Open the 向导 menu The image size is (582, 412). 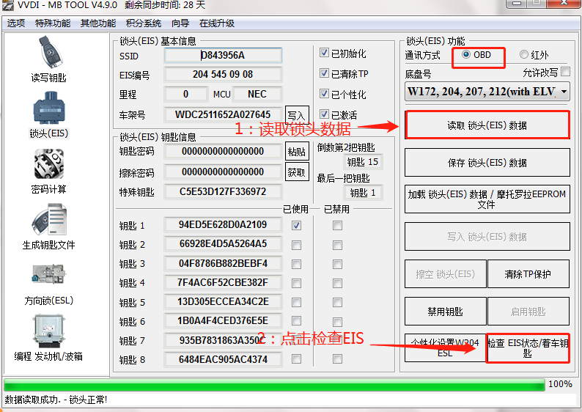[180, 23]
